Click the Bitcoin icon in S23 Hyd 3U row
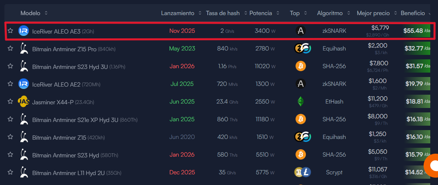Image resolution: width=438 pixels, height=185 pixels. pos(301,66)
